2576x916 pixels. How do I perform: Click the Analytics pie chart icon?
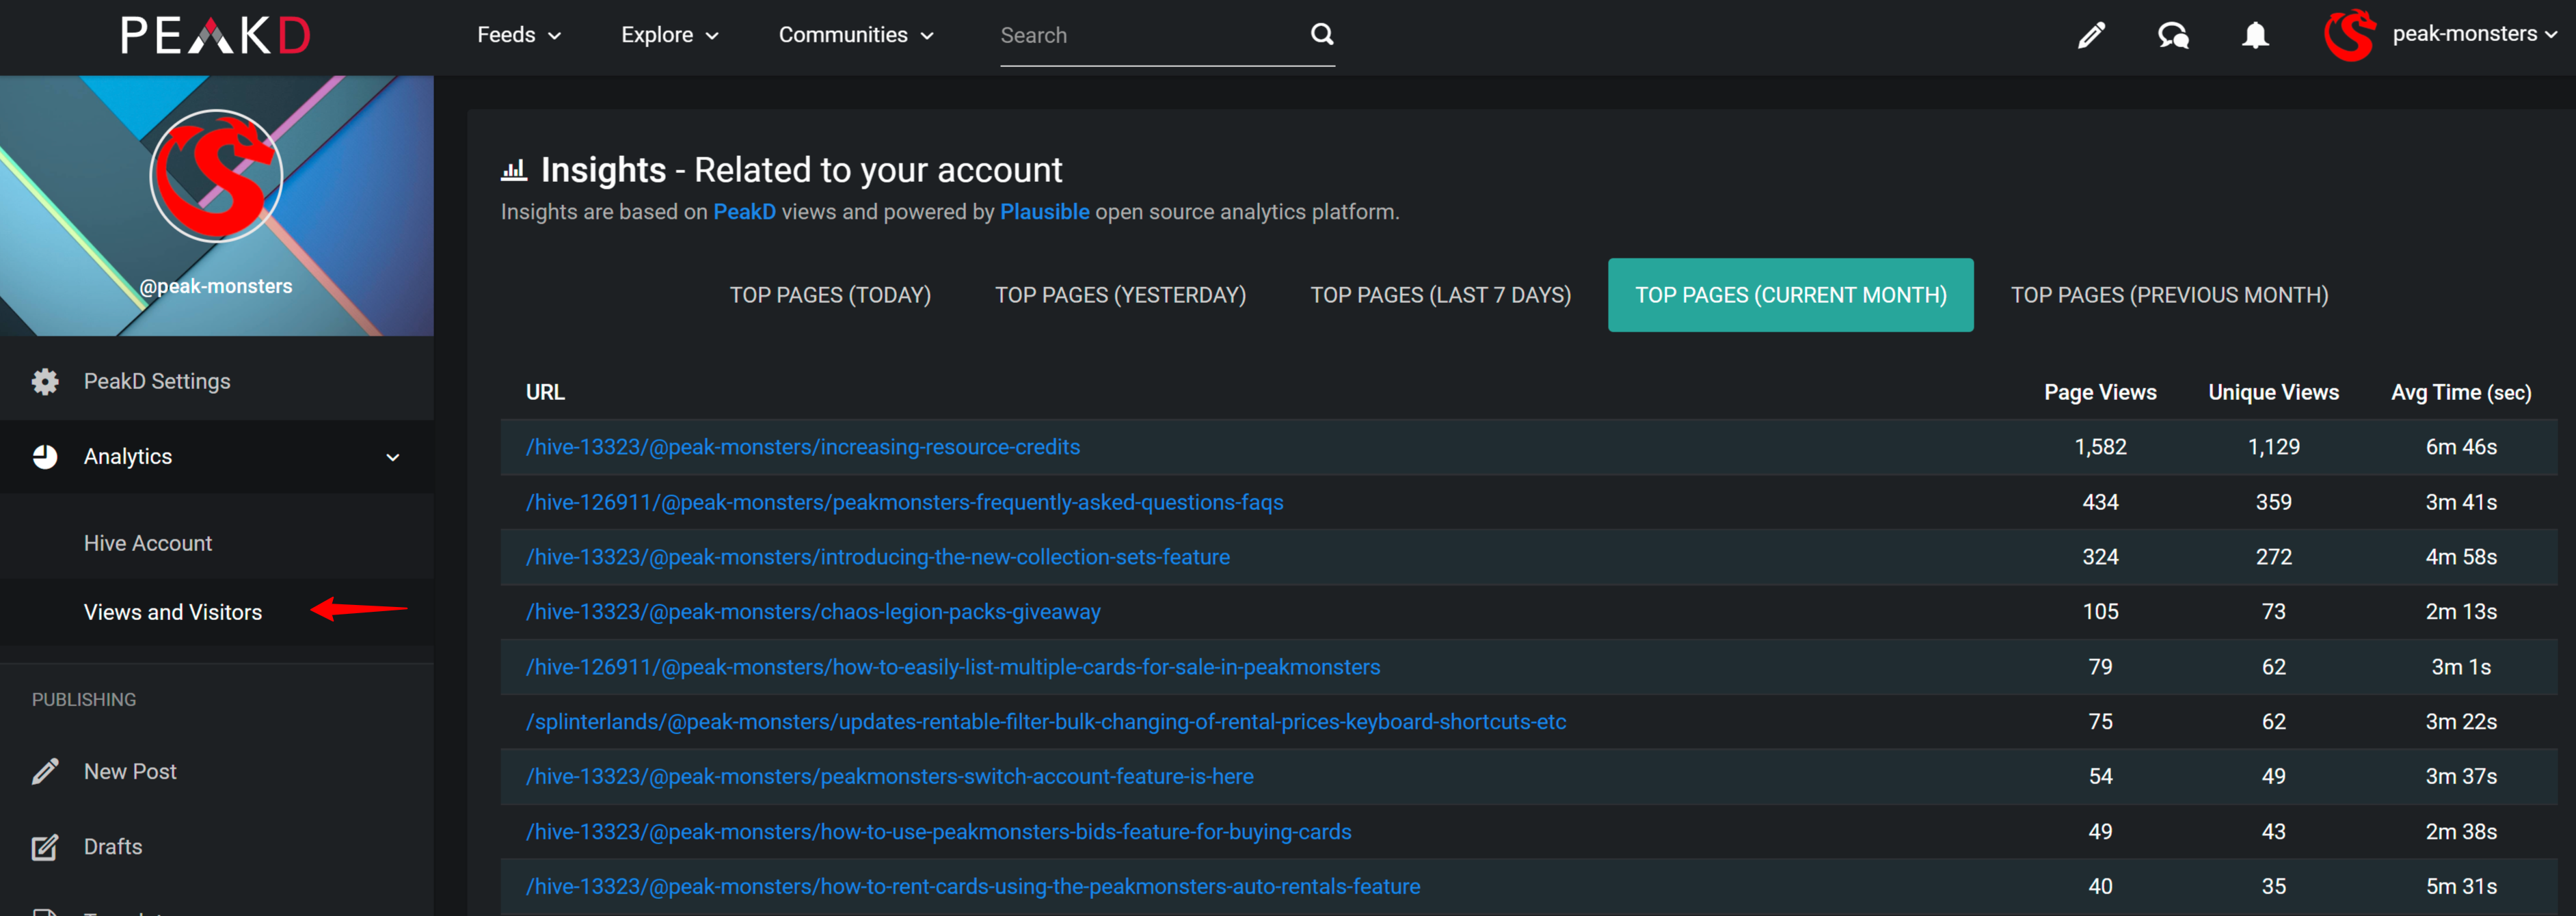click(x=45, y=456)
